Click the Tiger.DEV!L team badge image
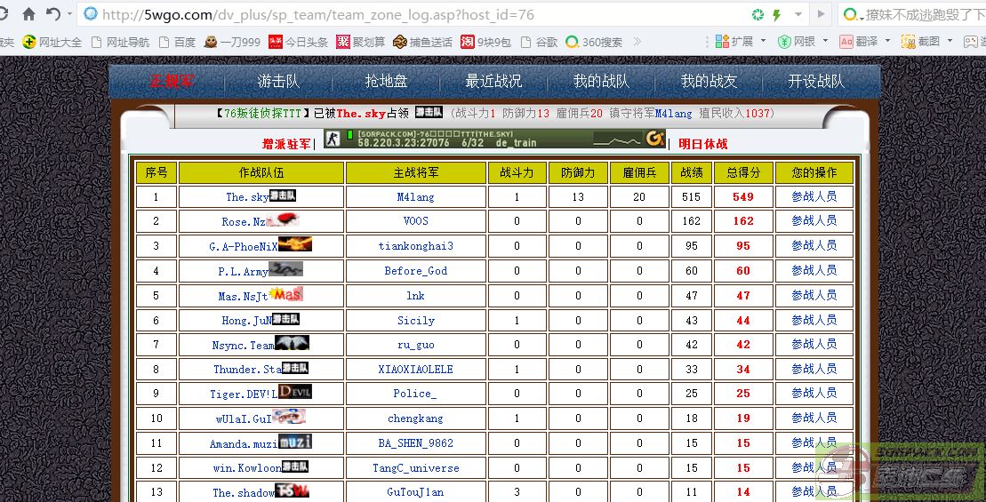 coord(294,392)
